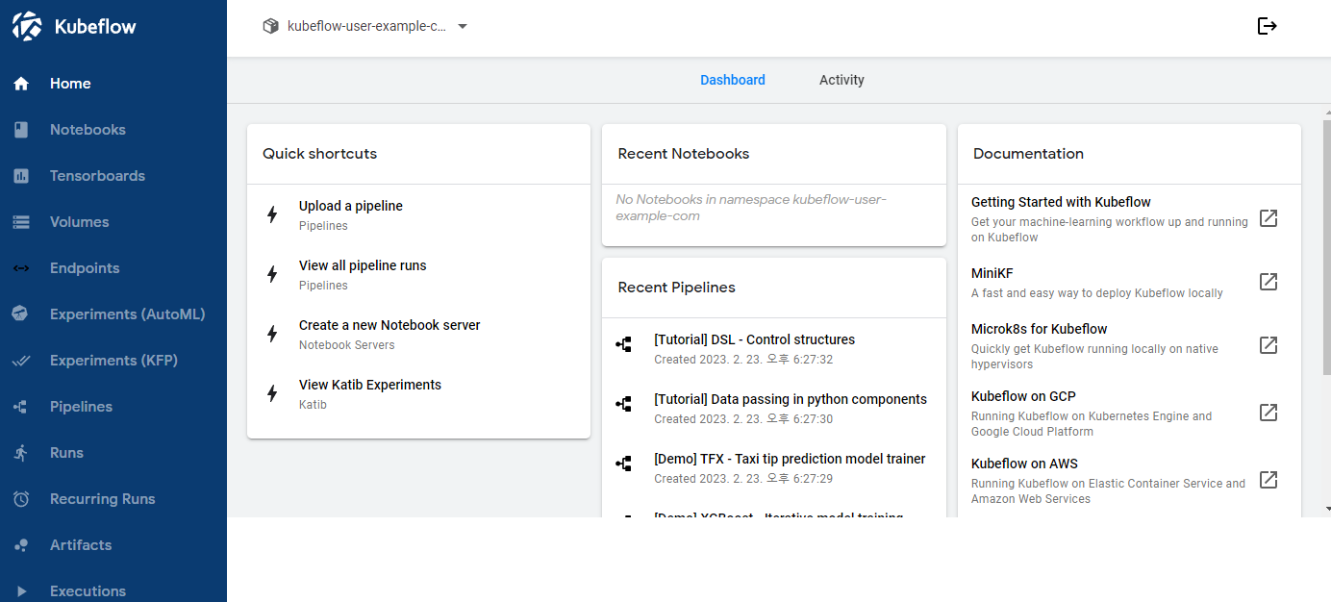The height and width of the screenshot is (602, 1331).
Task: Click the logout icon in header
Action: point(1267,26)
